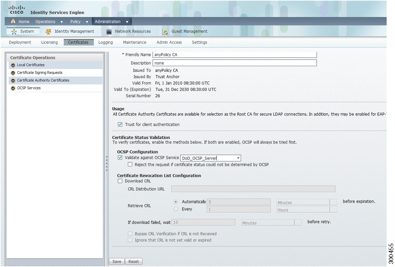Select the Every retrieve CRL radio button
The width and height of the screenshot is (395, 267).
pos(176,209)
